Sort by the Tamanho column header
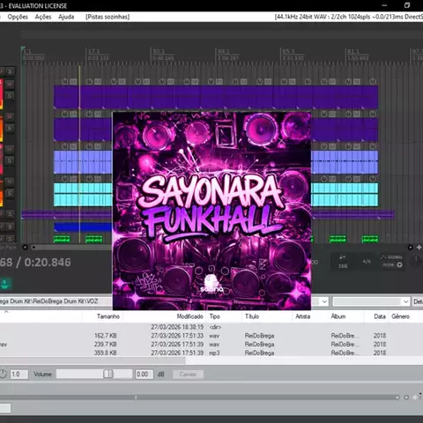Viewport: 423px width, 423px height. [108, 316]
